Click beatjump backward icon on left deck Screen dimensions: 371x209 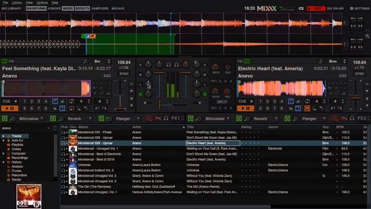97,109
